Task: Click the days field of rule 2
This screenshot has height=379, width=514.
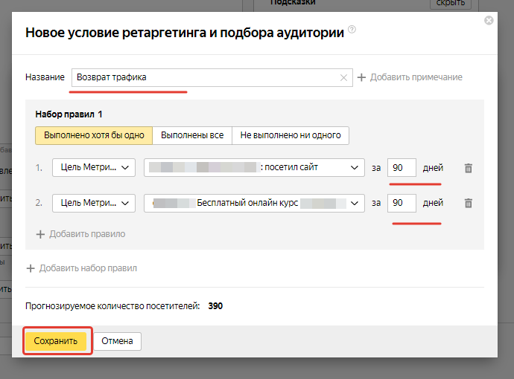Action: click(402, 203)
